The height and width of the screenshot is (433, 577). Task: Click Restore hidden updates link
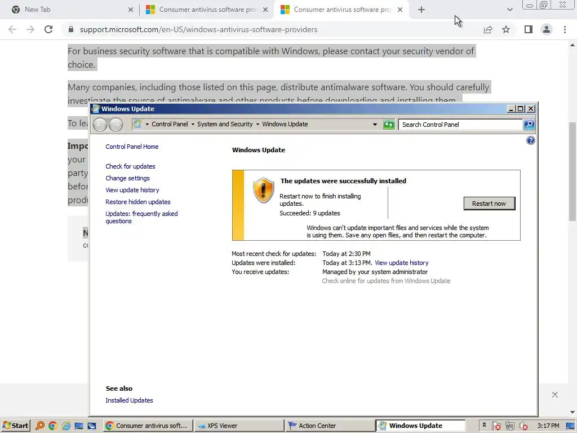coord(137,202)
